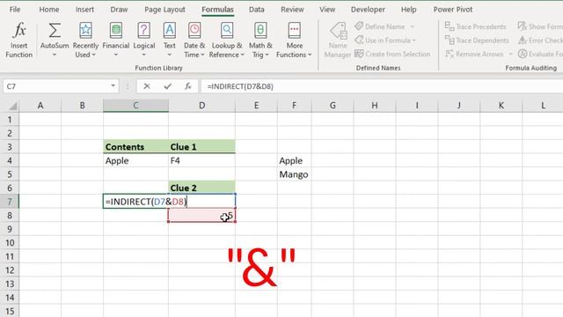Select row 15 header

pyautogui.click(x=10, y=311)
